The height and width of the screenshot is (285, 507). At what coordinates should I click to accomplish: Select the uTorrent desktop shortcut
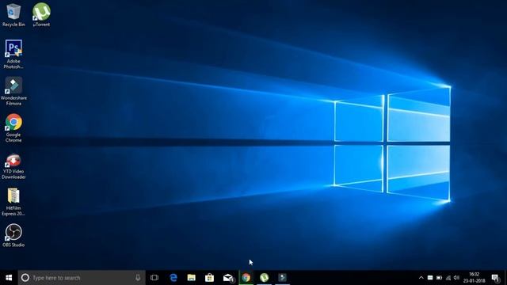point(41,15)
